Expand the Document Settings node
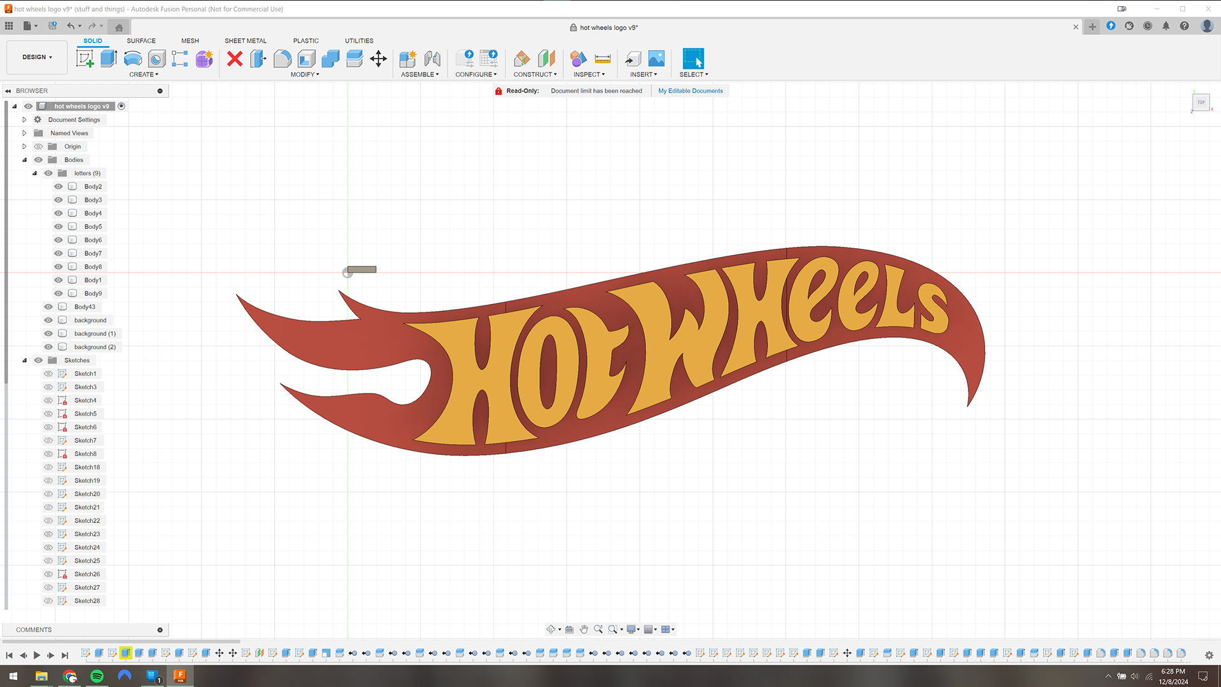The width and height of the screenshot is (1221, 687). tap(24, 120)
